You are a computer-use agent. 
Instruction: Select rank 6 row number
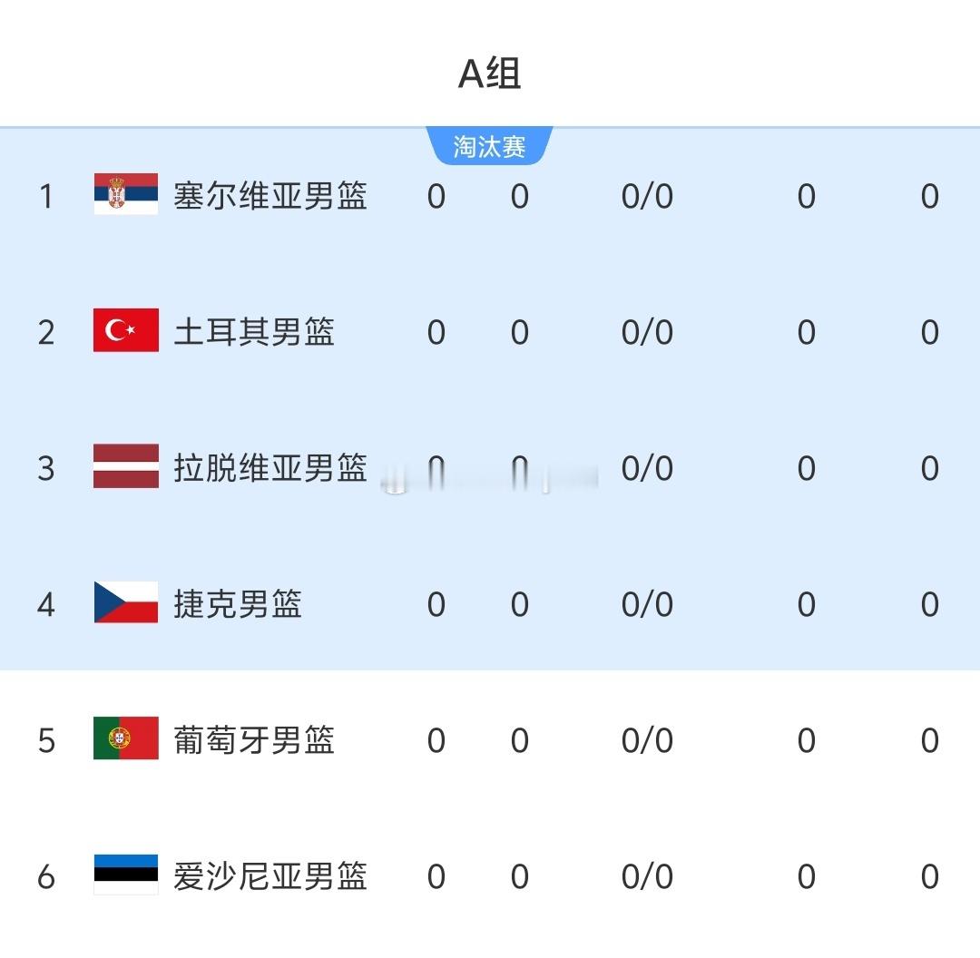(x=45, y=876)
